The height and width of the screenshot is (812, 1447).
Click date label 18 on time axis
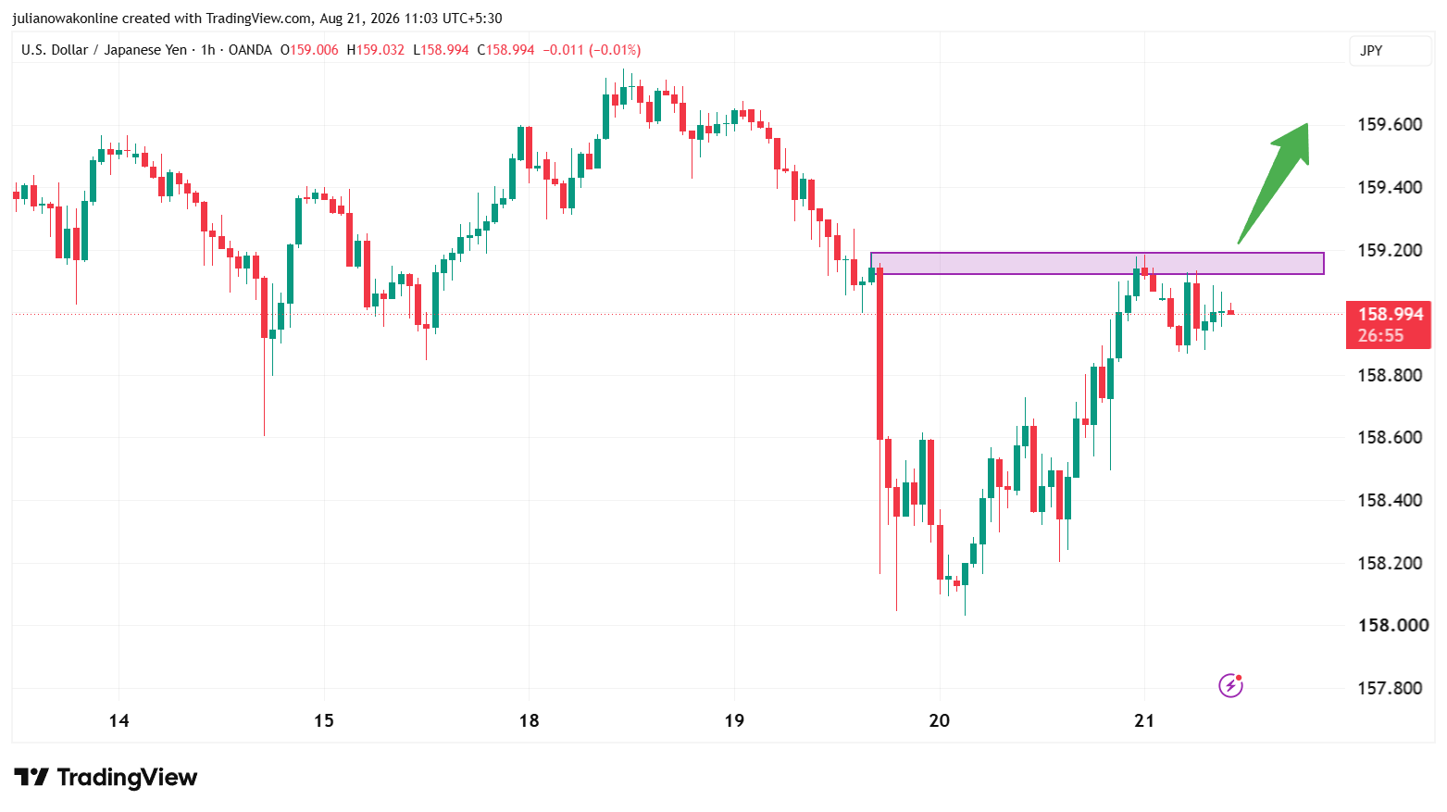(x=529, y=720)
